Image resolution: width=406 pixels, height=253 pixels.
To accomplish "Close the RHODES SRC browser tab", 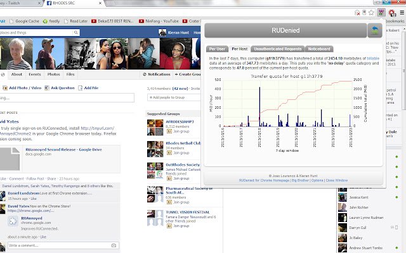I will point(100,3).
